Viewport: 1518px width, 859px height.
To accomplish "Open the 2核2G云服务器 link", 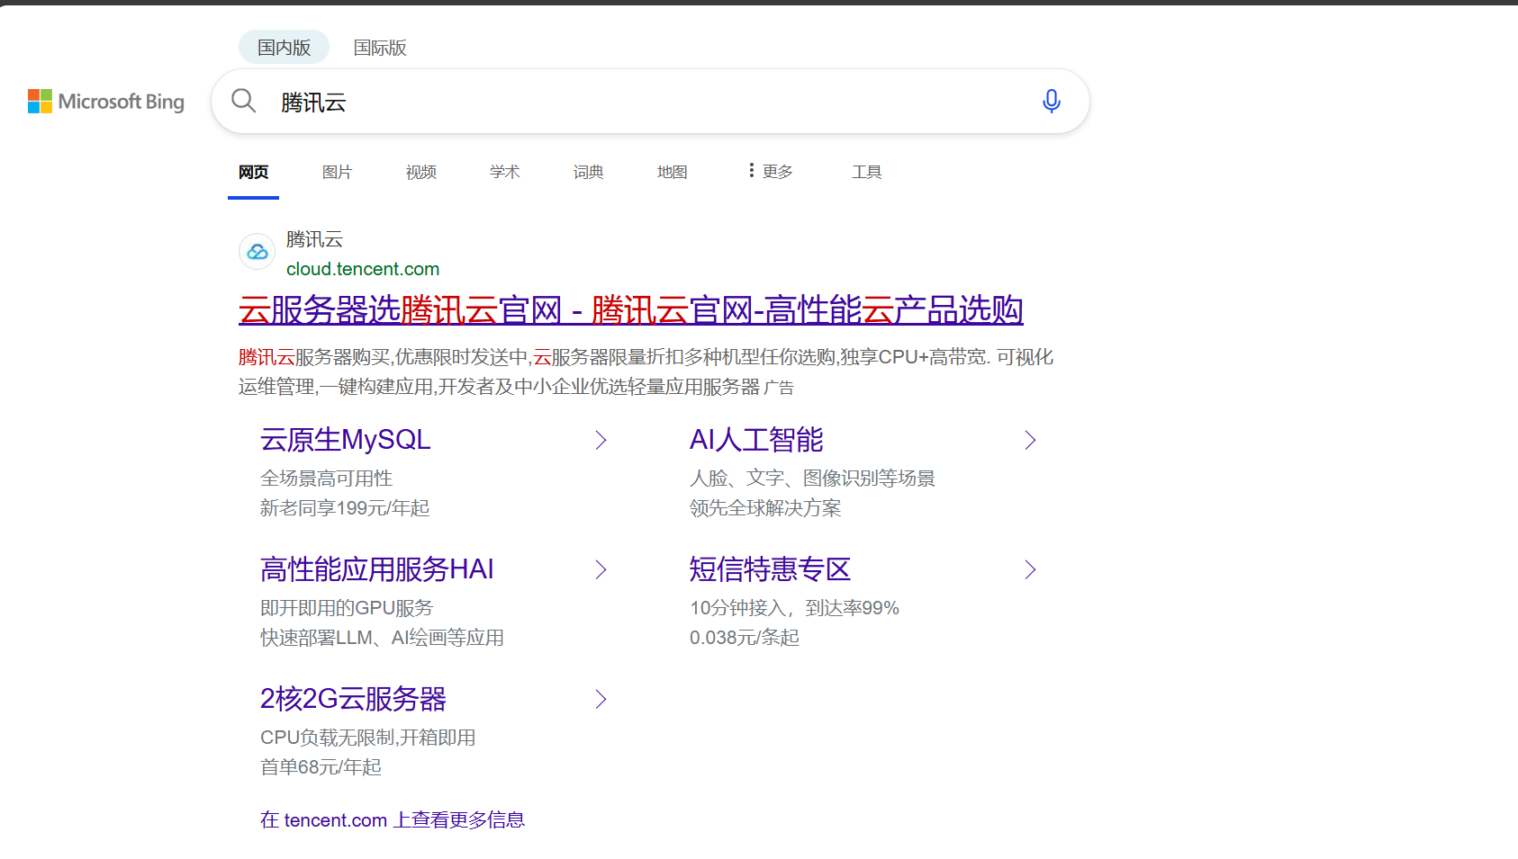I will coord(353,699).
